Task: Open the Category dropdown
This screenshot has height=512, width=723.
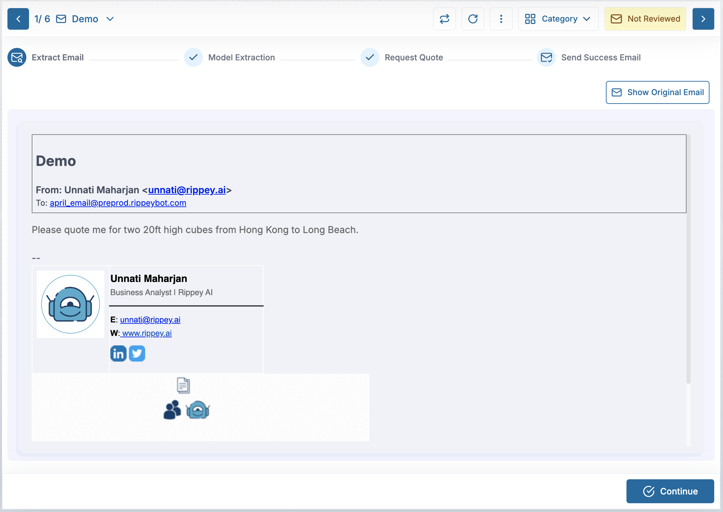Action: (558, 19)
